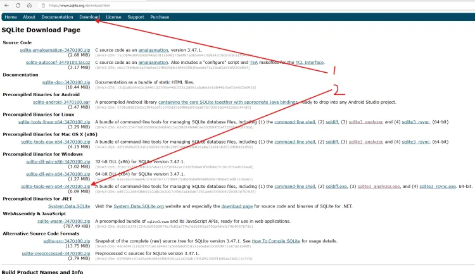475x274 pixels.
Task: Open the sqlite3_rsync.exe link
Action: click(438, 186)
